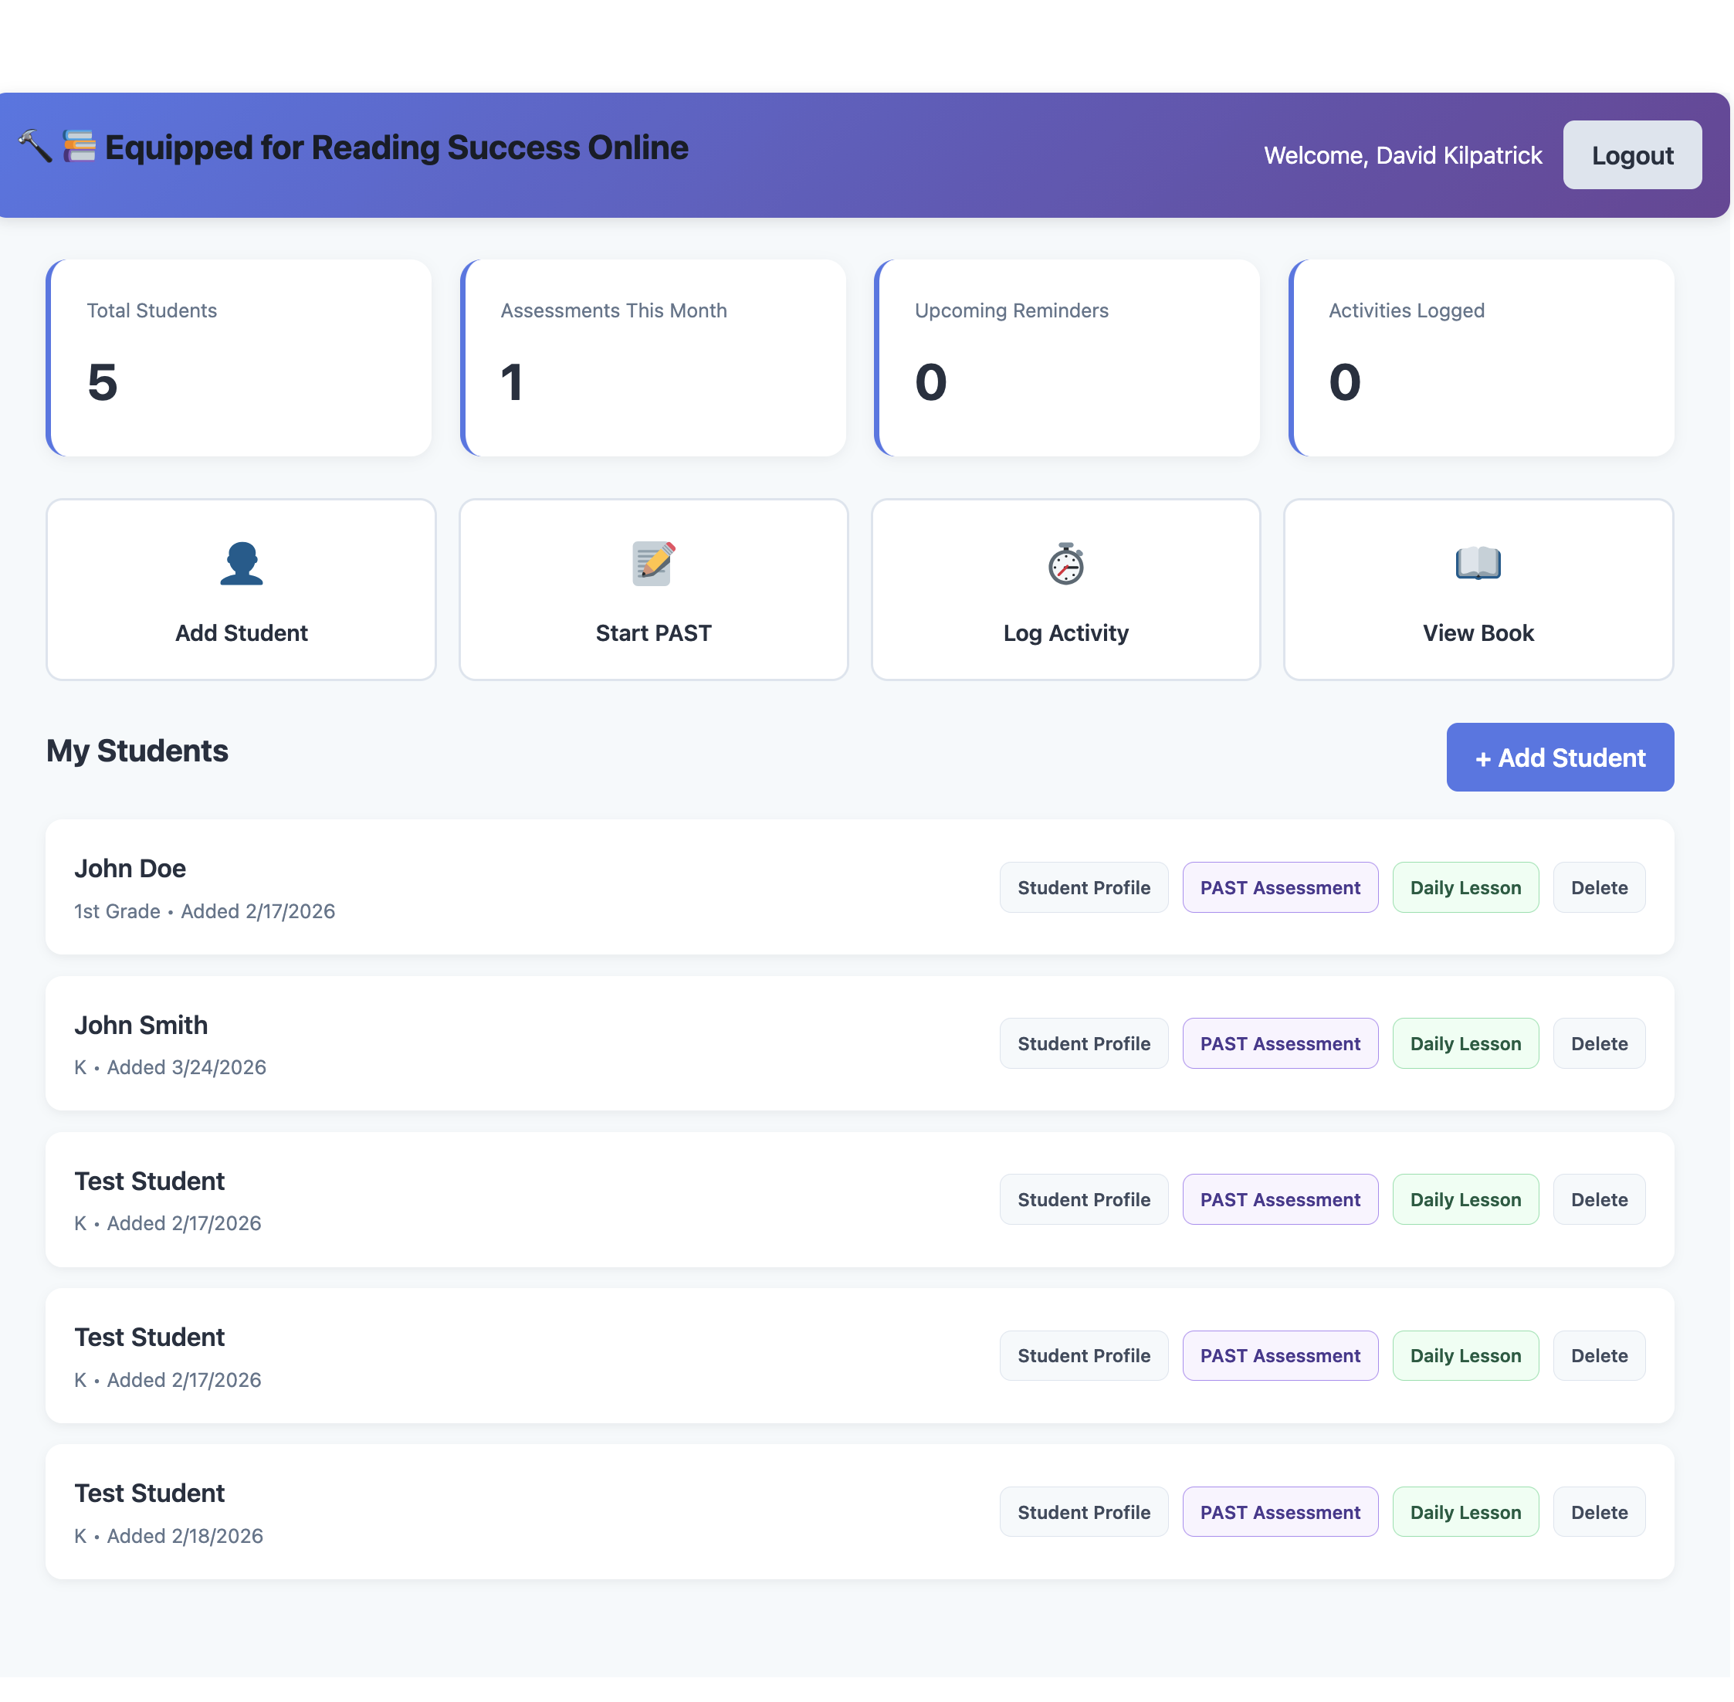
Task: Click the John Doe student name
Action: 130,868
